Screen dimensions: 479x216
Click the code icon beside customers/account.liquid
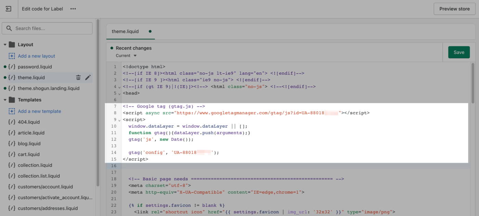coord(12,187)
